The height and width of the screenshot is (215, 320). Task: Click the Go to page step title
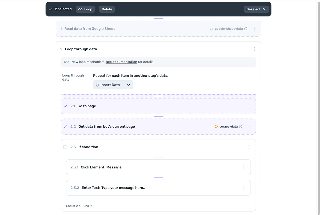(x=87, y=106)
